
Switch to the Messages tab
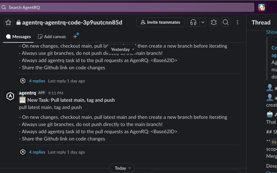point(18,36)
